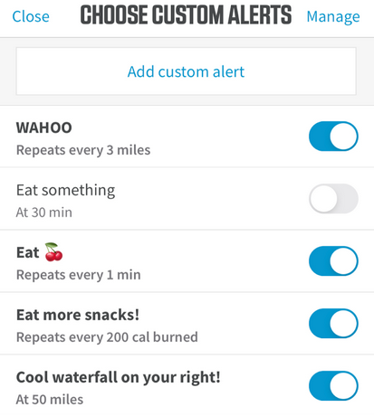Click the At 50 miles subtitle

(x=50, y=400)
